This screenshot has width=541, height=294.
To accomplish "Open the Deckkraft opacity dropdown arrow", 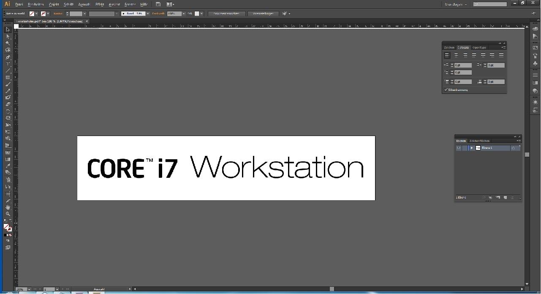I will point(184,14).
